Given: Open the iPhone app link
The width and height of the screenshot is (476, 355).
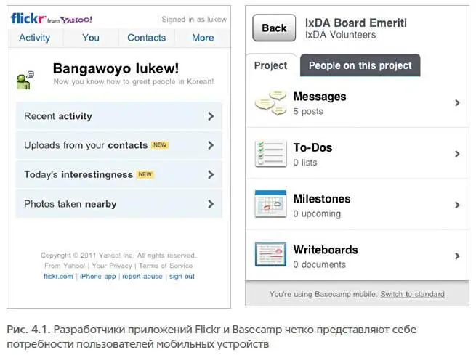Looking at the screenshot, I should tap(97, 277).
